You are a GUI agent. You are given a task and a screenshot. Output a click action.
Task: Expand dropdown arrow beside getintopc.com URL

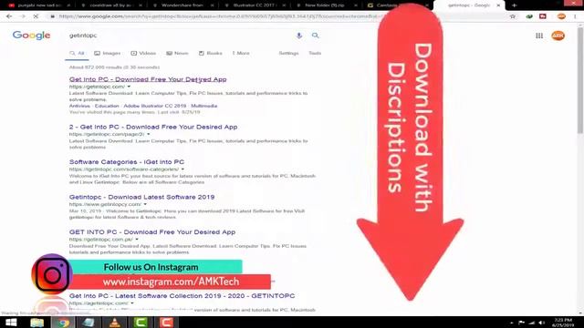129,87
